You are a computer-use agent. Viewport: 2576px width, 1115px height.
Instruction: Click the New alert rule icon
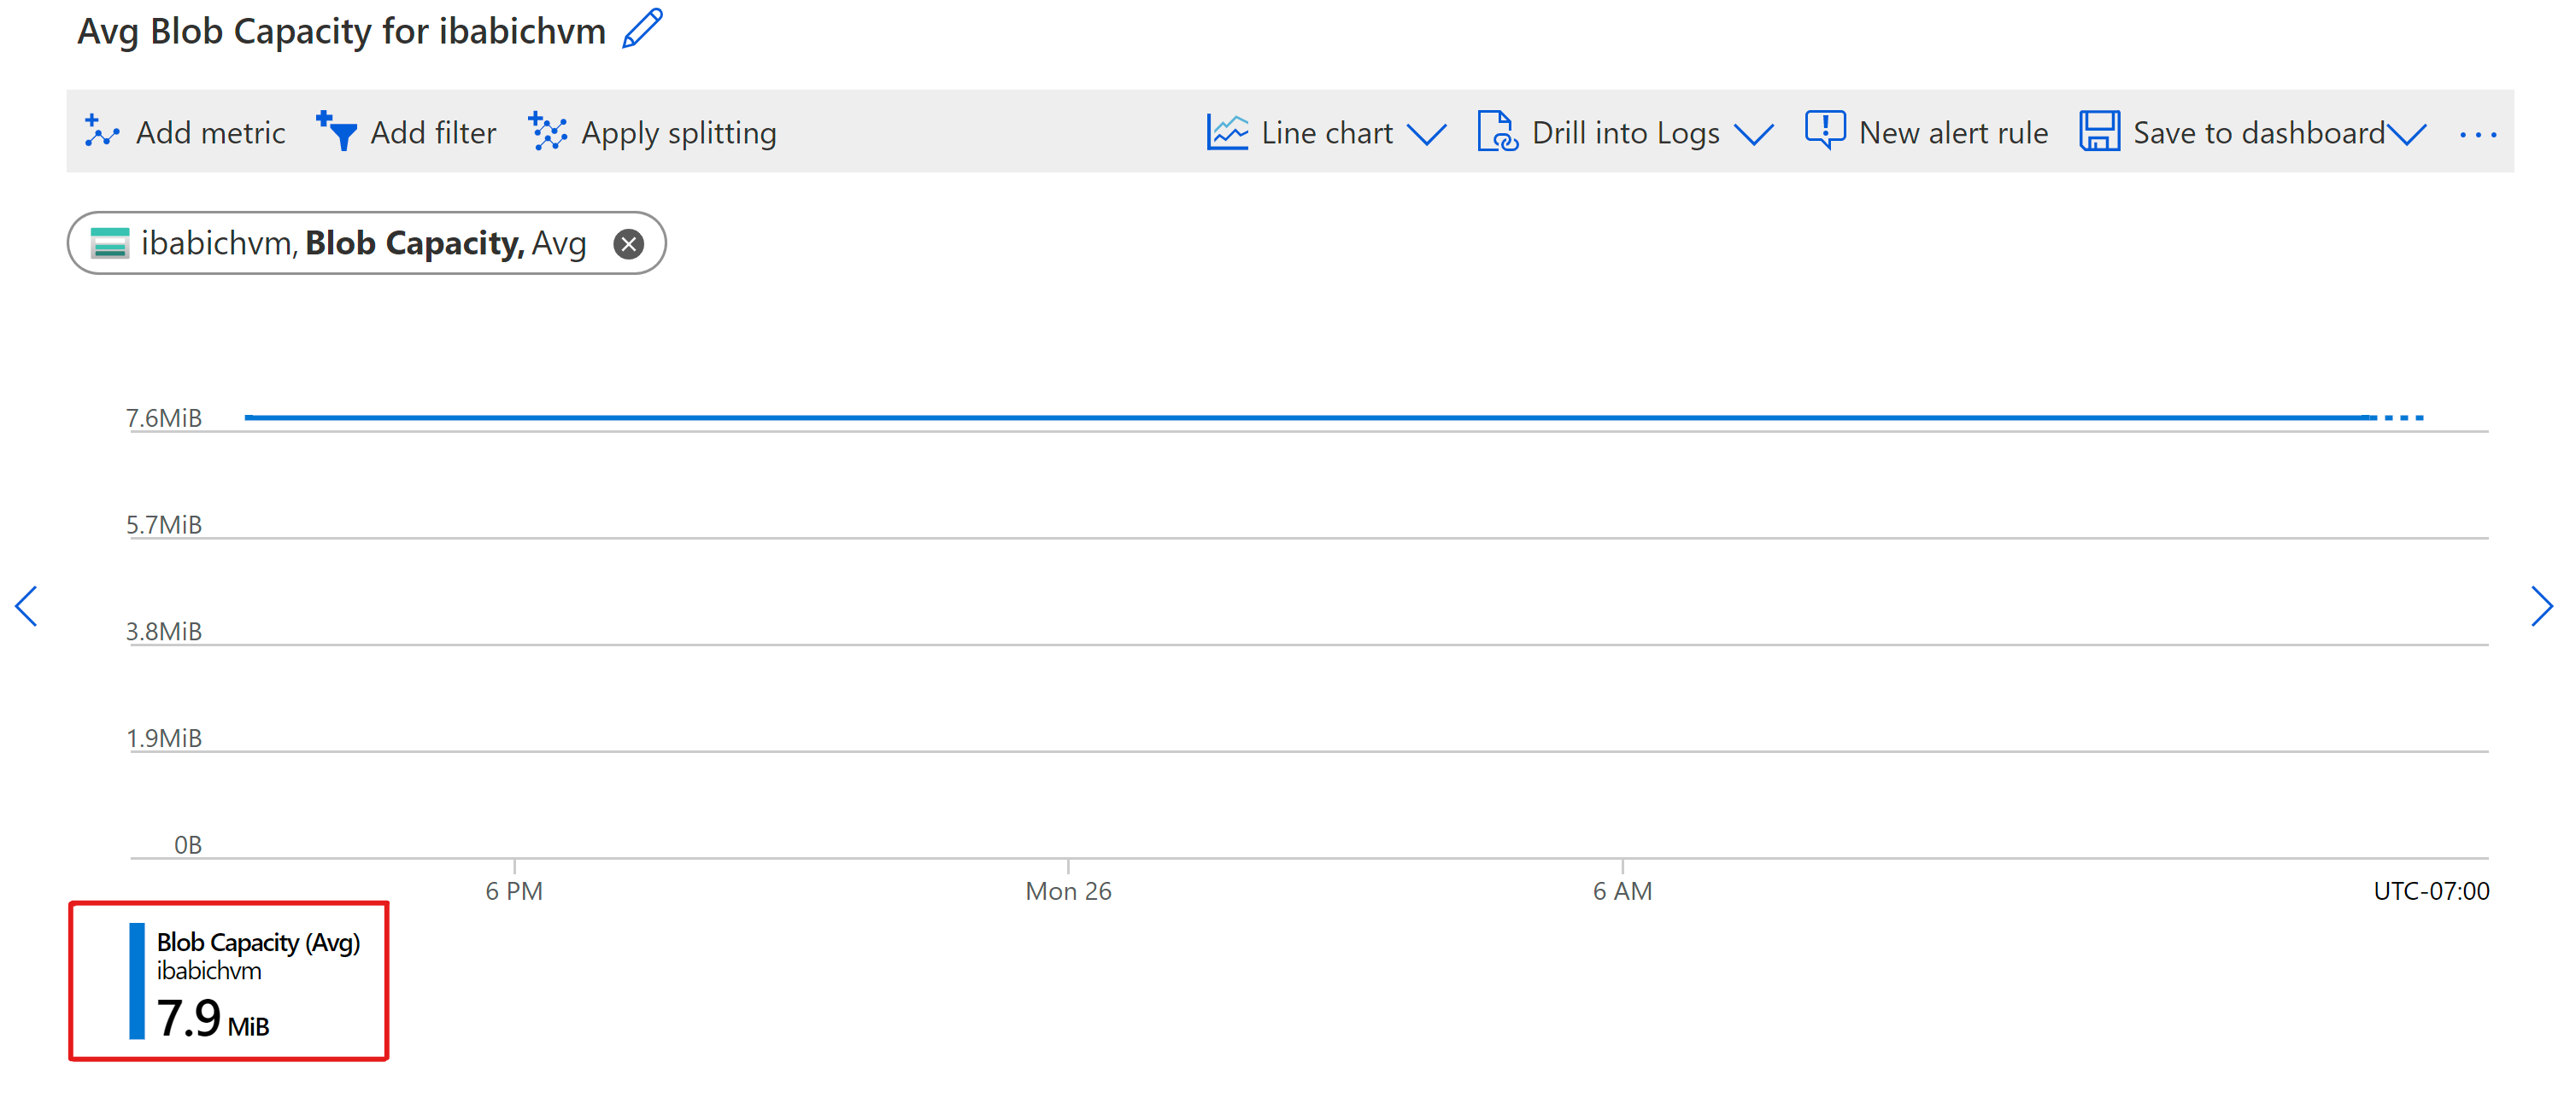1824,131
